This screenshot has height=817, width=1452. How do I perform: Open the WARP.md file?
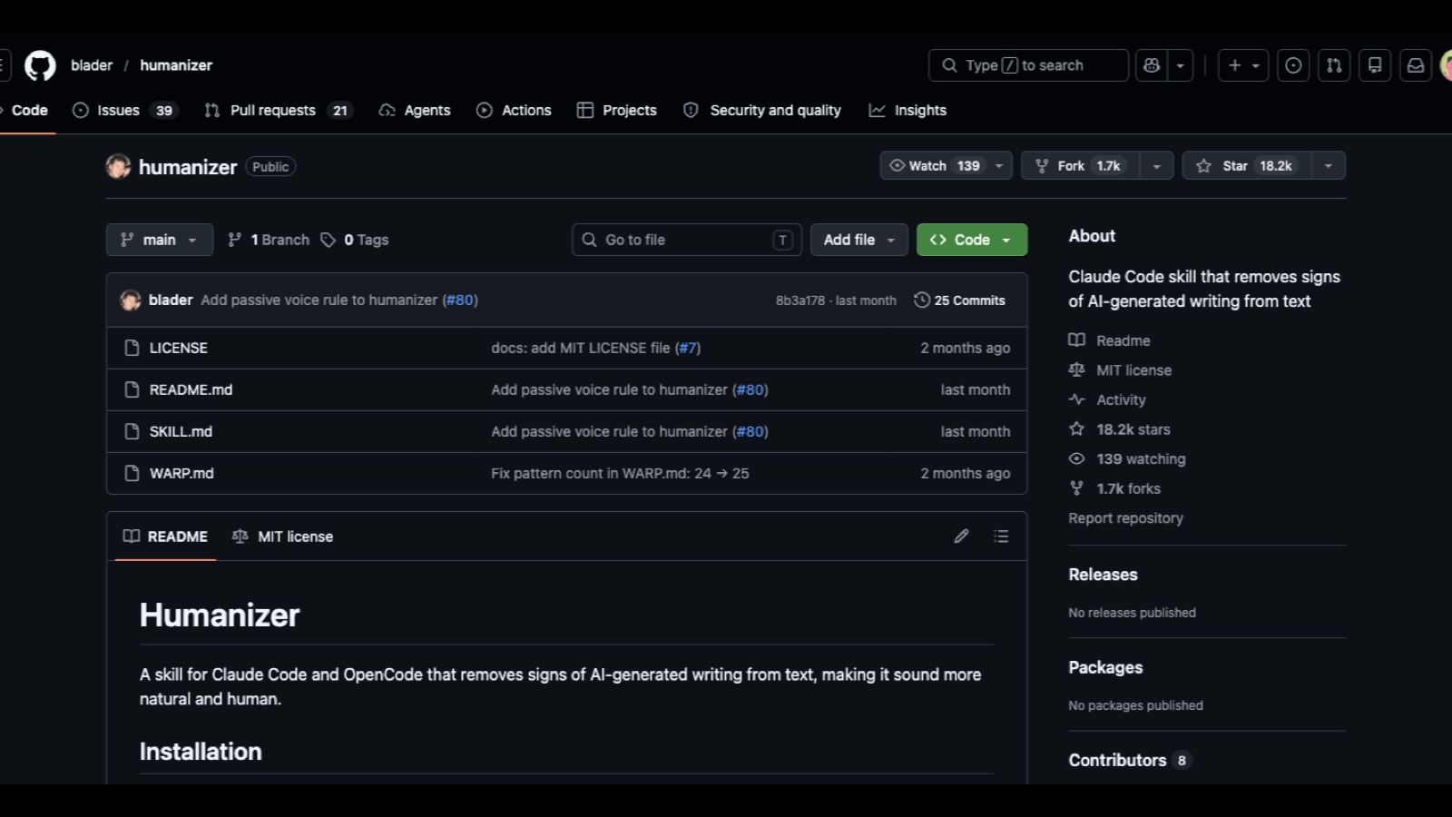[181, 473]
